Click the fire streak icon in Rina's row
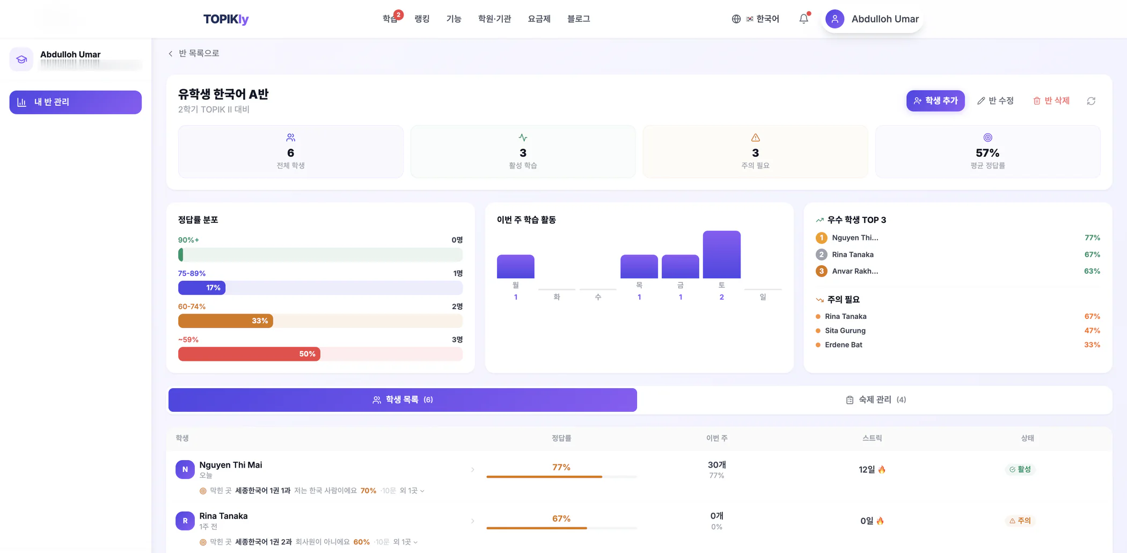The image size is (1127, 553). click(880, 521)
